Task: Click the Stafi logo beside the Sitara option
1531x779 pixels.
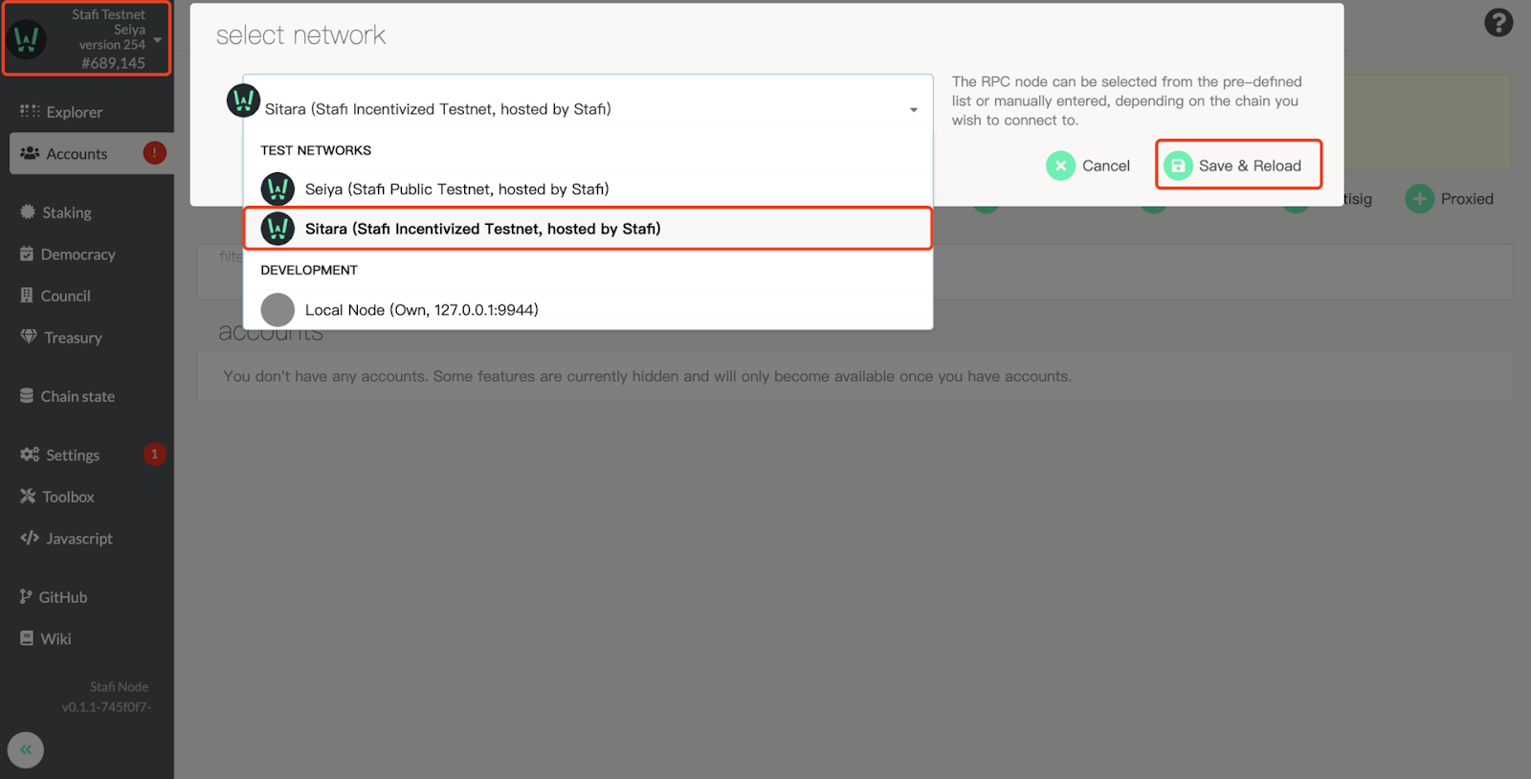Action: (x=277, y=229)
